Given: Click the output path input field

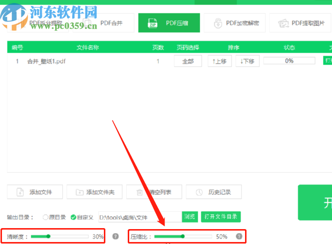Looking at the screenshot, I should pyautogui.click(x=140, y=217).
